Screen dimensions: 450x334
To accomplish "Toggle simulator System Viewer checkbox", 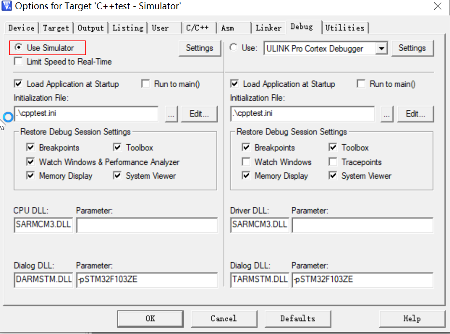I will click(x=117, y=175).
